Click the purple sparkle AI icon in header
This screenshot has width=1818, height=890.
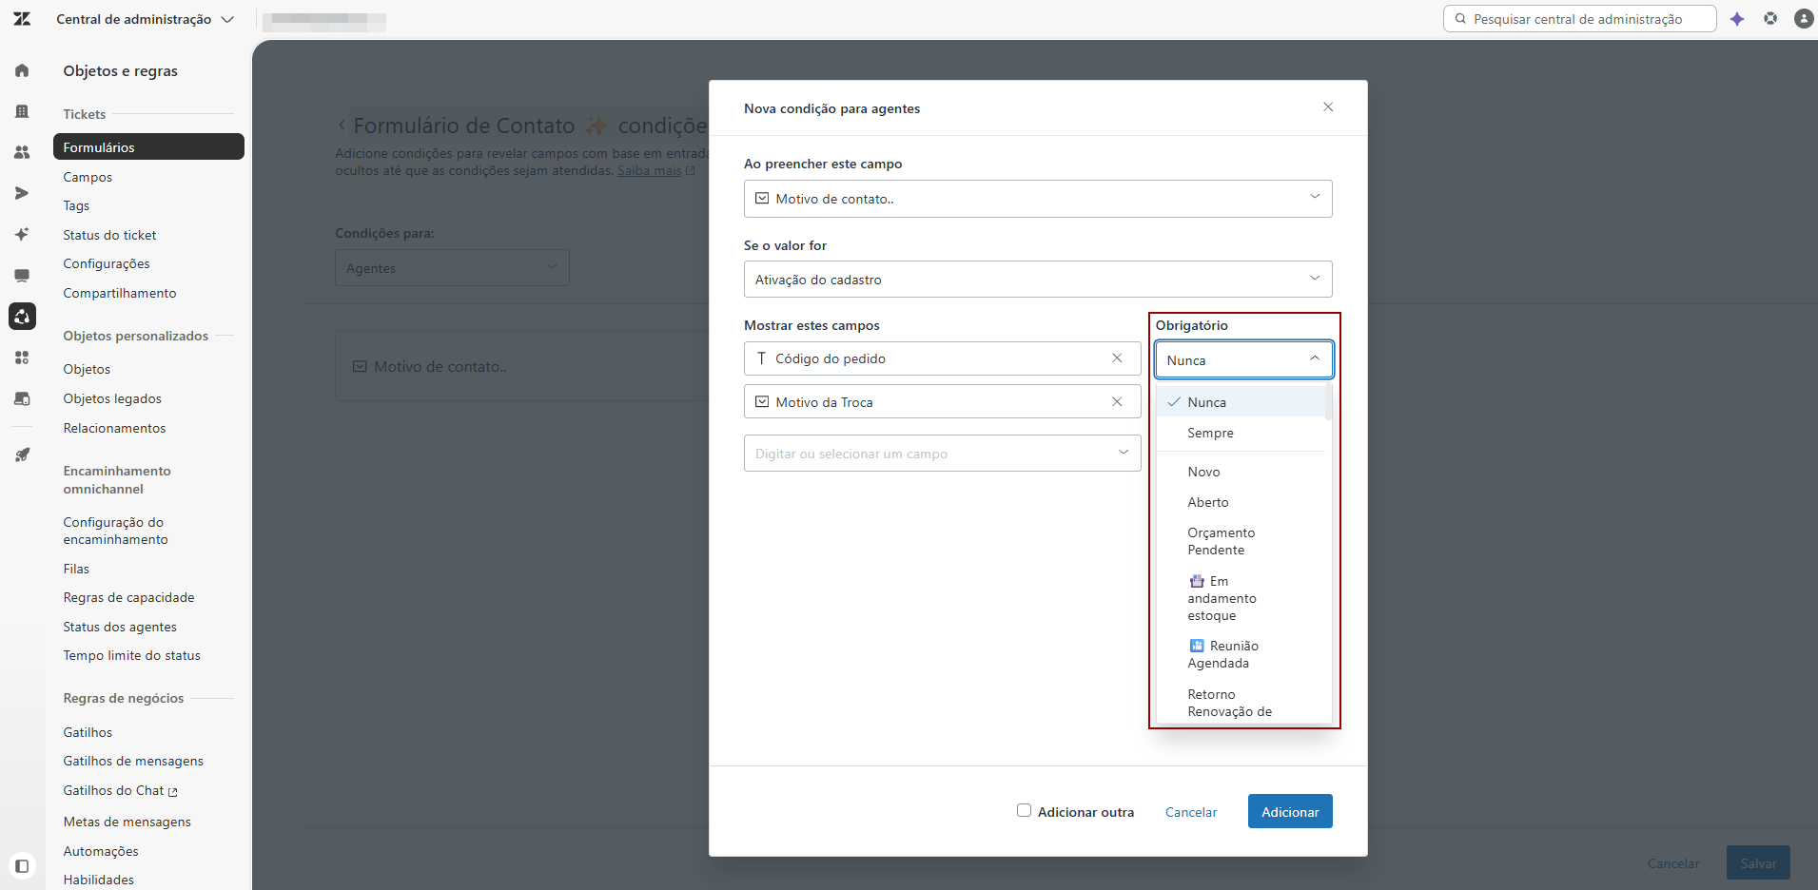(x=1737, y=19)
